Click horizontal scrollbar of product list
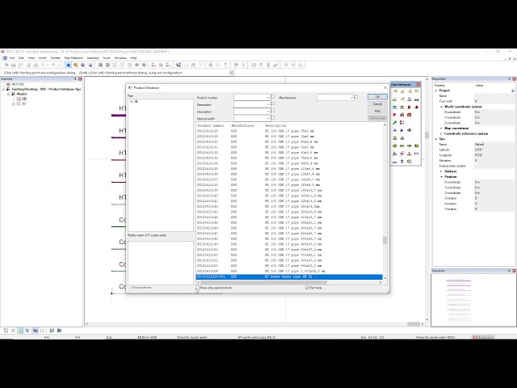Screen dimensions: 517x388 click(x=264, y=282)
